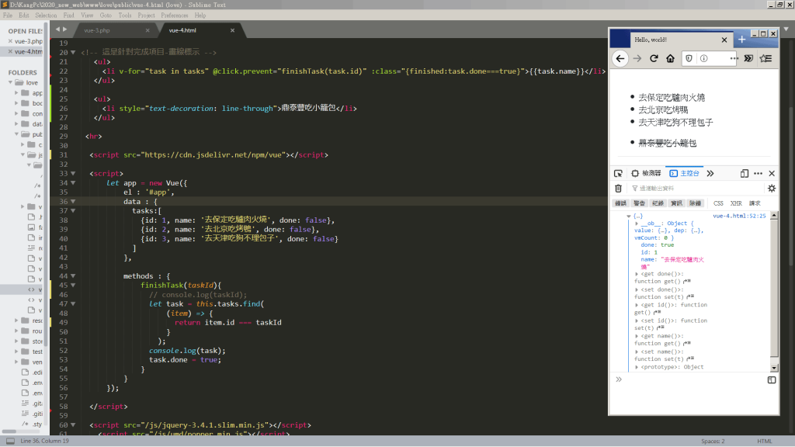Go to next tab with right arrow
The image size is (795, 447).
pos(64,29)
